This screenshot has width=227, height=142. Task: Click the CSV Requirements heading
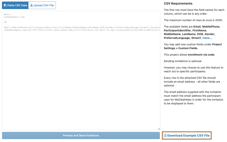coord(178,3)
